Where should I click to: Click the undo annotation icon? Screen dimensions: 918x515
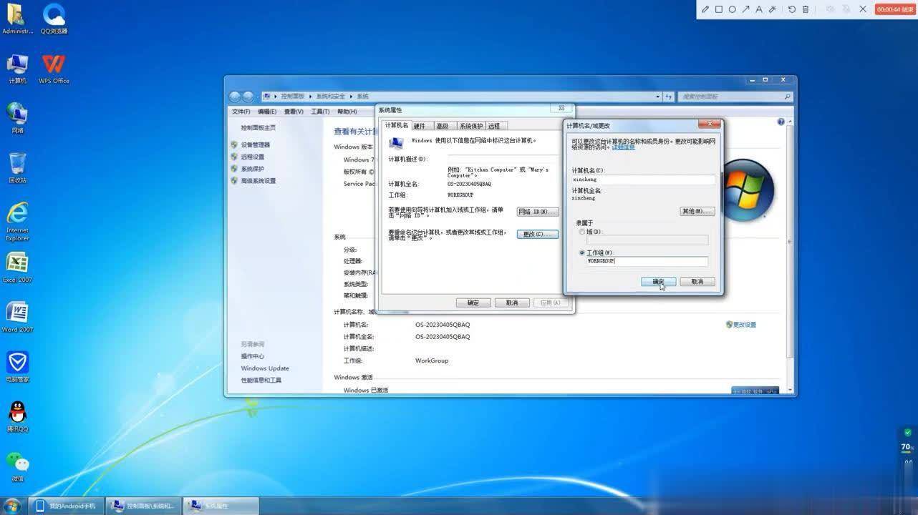791,9
